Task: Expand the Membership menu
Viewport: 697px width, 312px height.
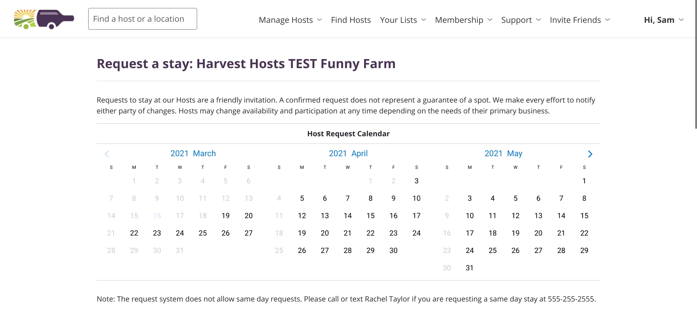Action: [x=464, y=20]
